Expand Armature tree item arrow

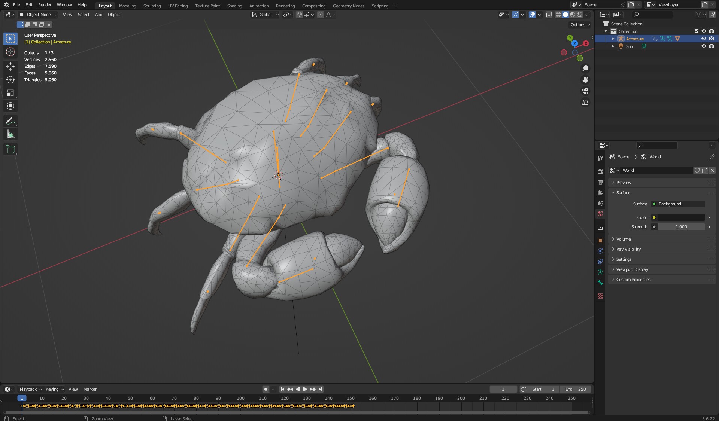coord(613,39)
